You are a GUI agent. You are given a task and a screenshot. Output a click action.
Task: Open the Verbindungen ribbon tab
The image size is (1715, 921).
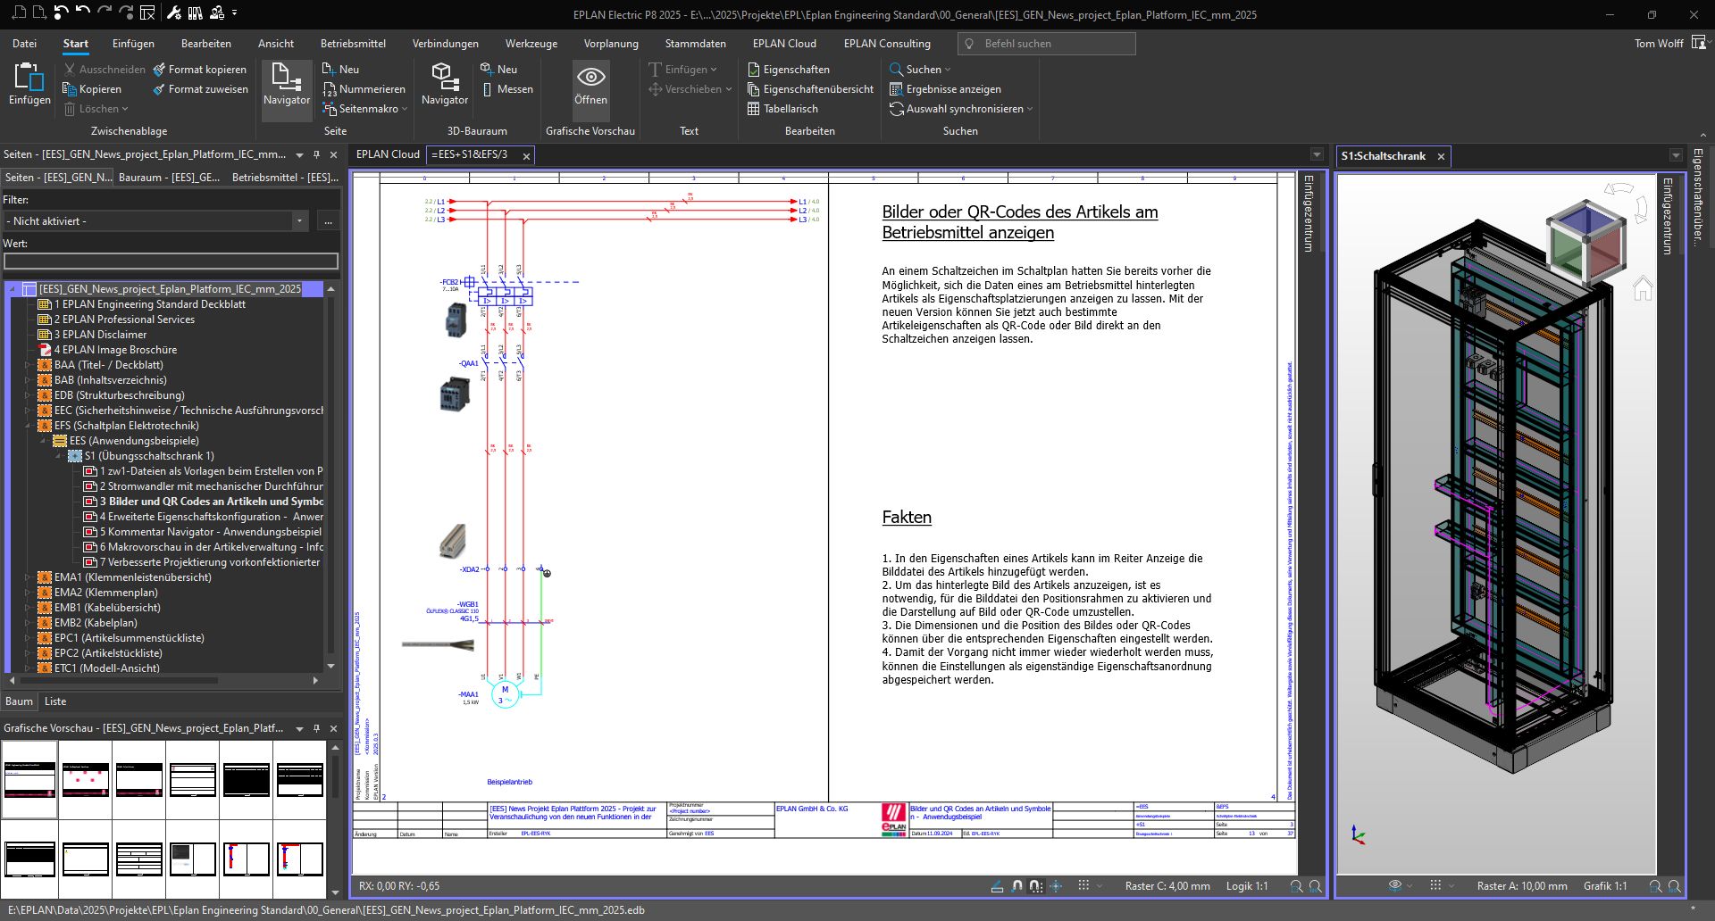445,44
